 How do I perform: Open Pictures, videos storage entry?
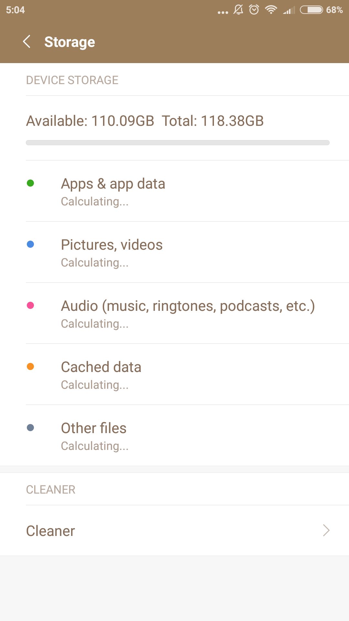112,252
